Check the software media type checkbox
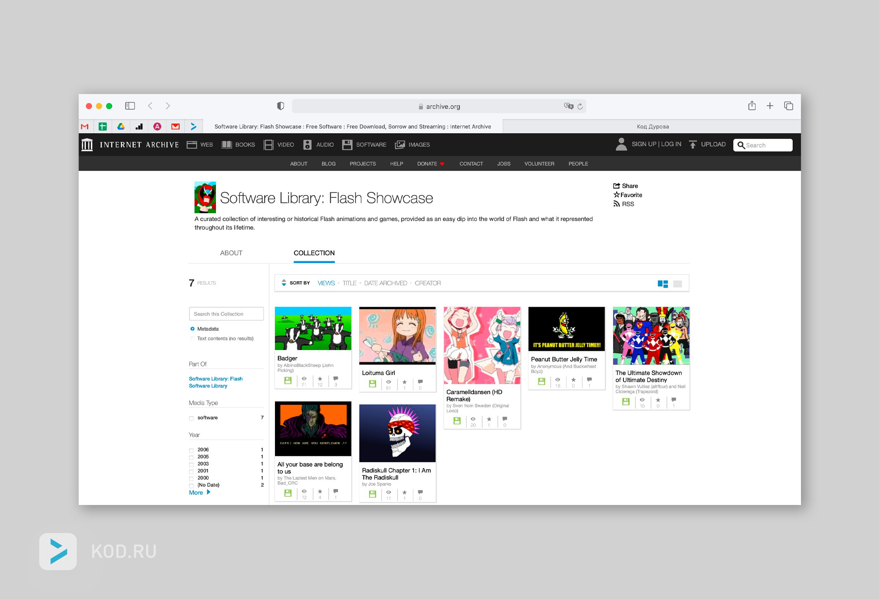Screen dimensions: 879x599 coord(191,418)
